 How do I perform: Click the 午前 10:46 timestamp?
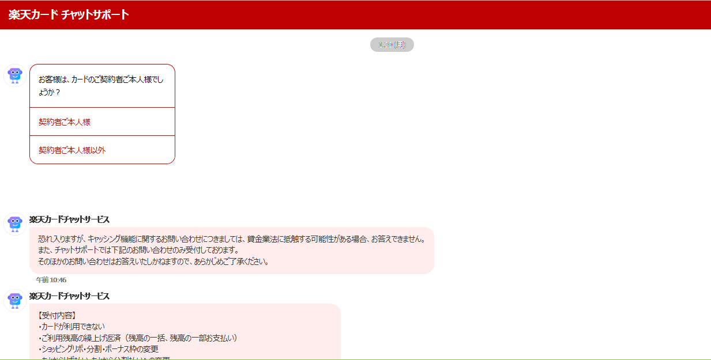coord(51,280)
